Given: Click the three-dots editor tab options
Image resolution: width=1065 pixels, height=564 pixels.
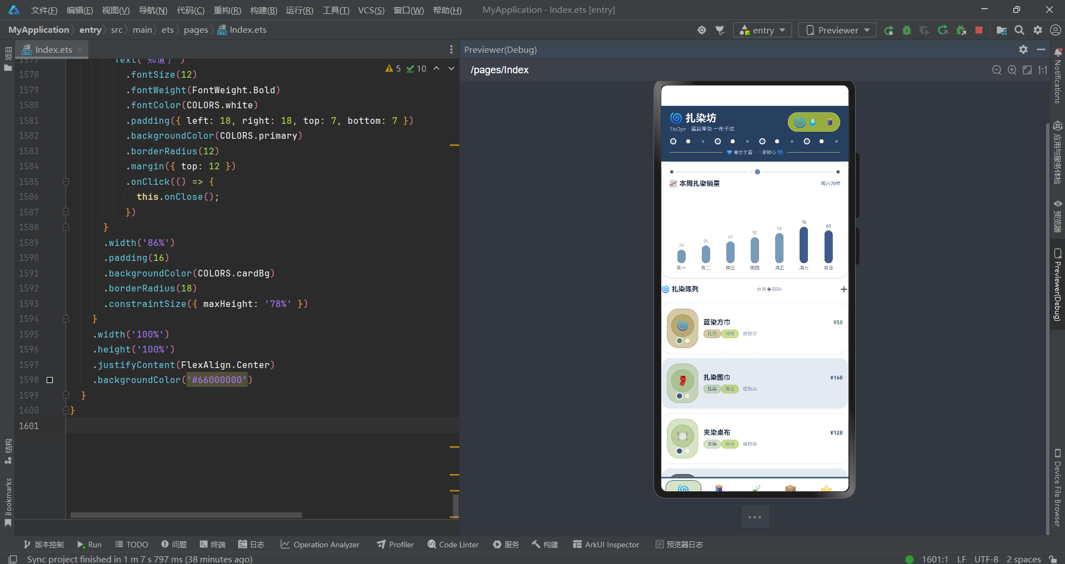Looking at the screenshot, I should (x=451, y=49).
